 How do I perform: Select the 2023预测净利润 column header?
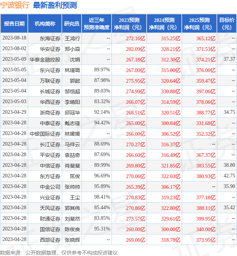click(129, 23)
